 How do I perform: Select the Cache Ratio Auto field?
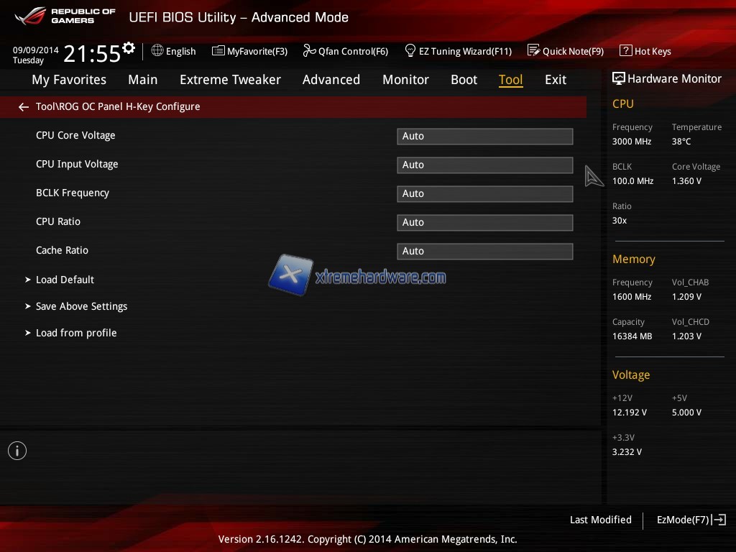click(x=484, y=251)
